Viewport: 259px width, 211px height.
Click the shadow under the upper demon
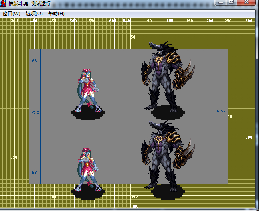[x=168, y=113]
